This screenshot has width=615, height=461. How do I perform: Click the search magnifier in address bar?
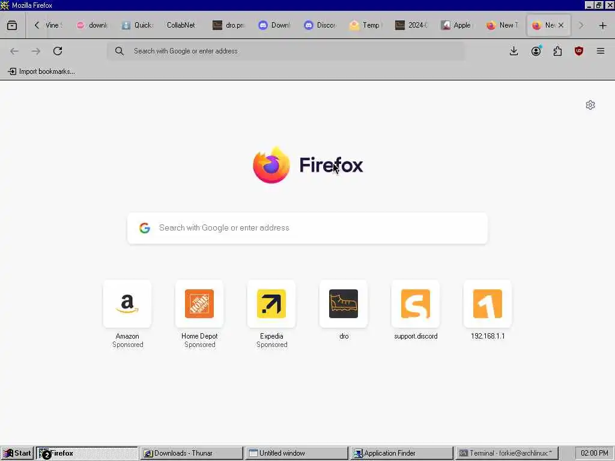click(x=120, y=51)
